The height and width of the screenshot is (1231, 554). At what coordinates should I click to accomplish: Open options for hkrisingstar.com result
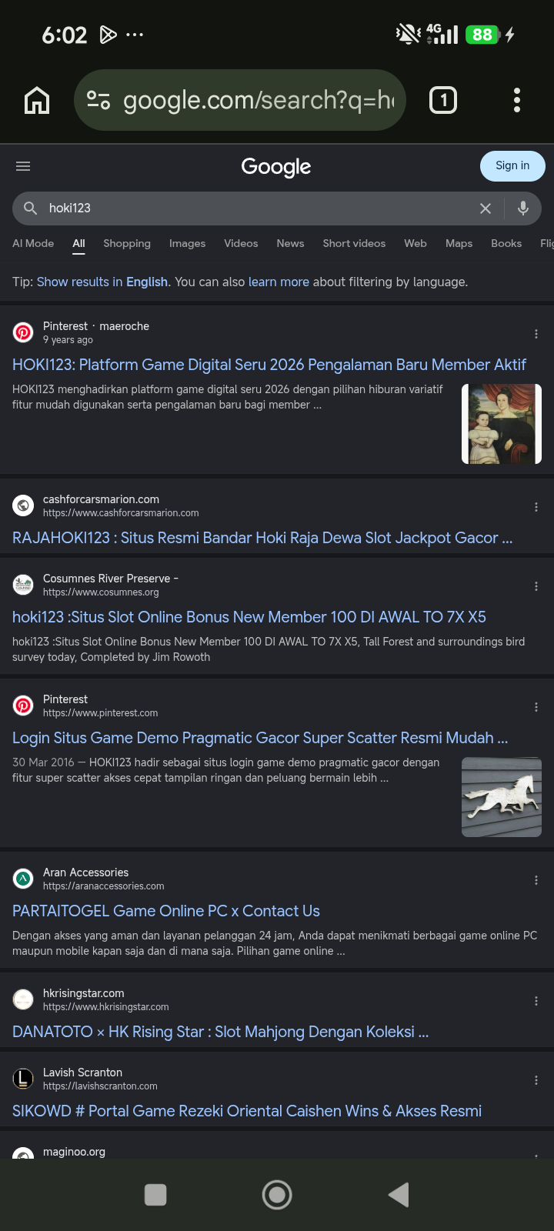pyautogui.click(x=536, y=1001)
